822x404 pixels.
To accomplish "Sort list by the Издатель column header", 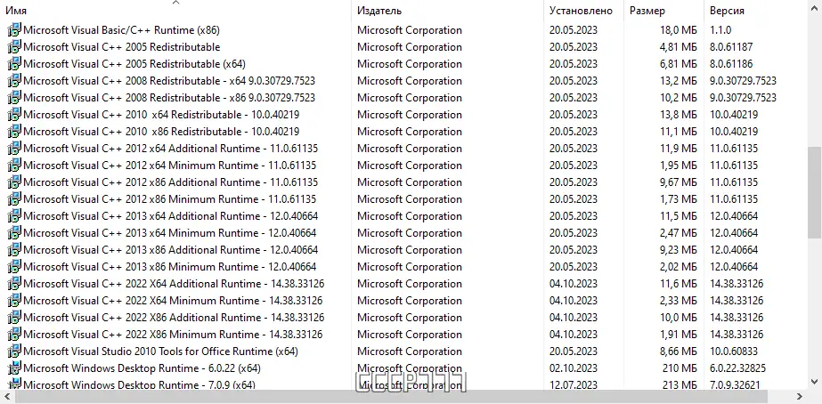I will pos(379,11).
